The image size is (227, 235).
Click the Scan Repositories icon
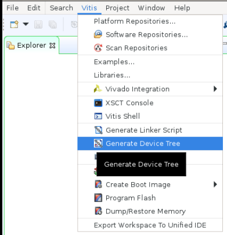pos(98,48)
